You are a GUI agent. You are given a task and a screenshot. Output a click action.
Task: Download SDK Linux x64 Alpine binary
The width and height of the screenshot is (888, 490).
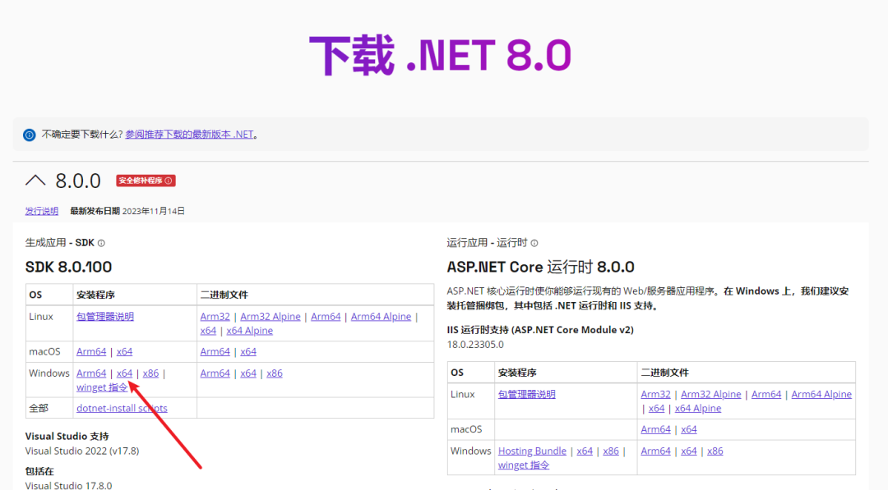[x=249, y=331]
